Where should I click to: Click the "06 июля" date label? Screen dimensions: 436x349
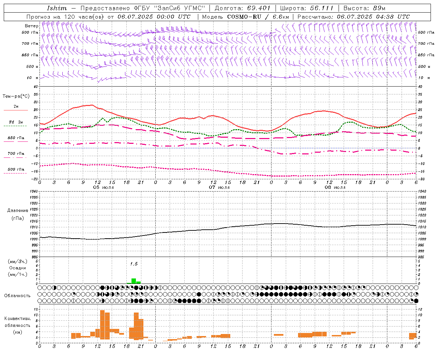[104, 187]
